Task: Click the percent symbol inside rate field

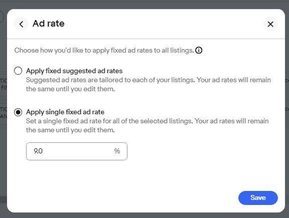Action: point(117,151)
